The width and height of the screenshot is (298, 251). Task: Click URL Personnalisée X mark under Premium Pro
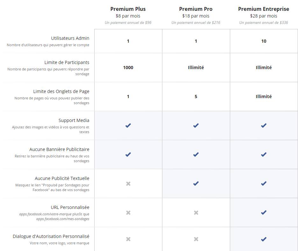coord(196,212)
